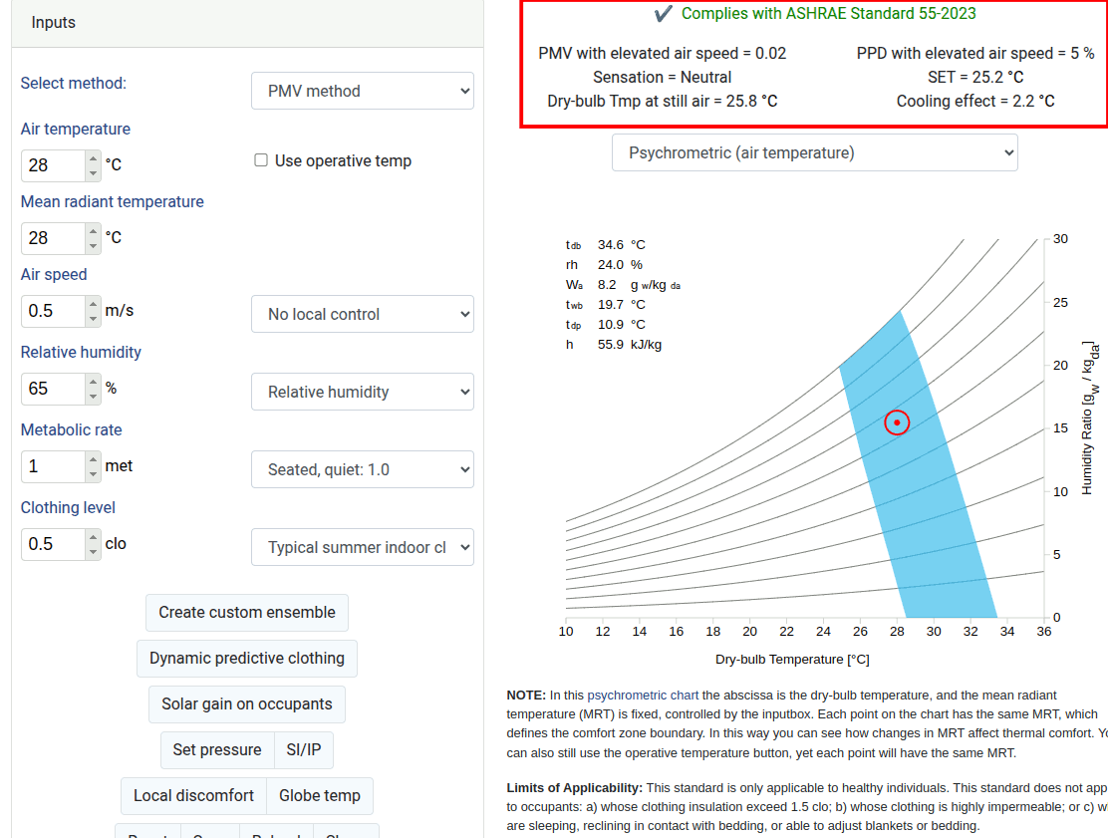
Task: Increase air speed using the up arrow
Action: (93, 303)
